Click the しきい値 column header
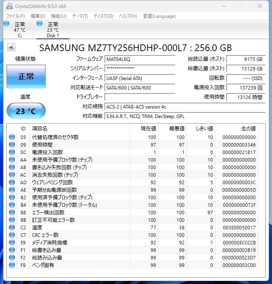272x284 pixels. (201, 128)
